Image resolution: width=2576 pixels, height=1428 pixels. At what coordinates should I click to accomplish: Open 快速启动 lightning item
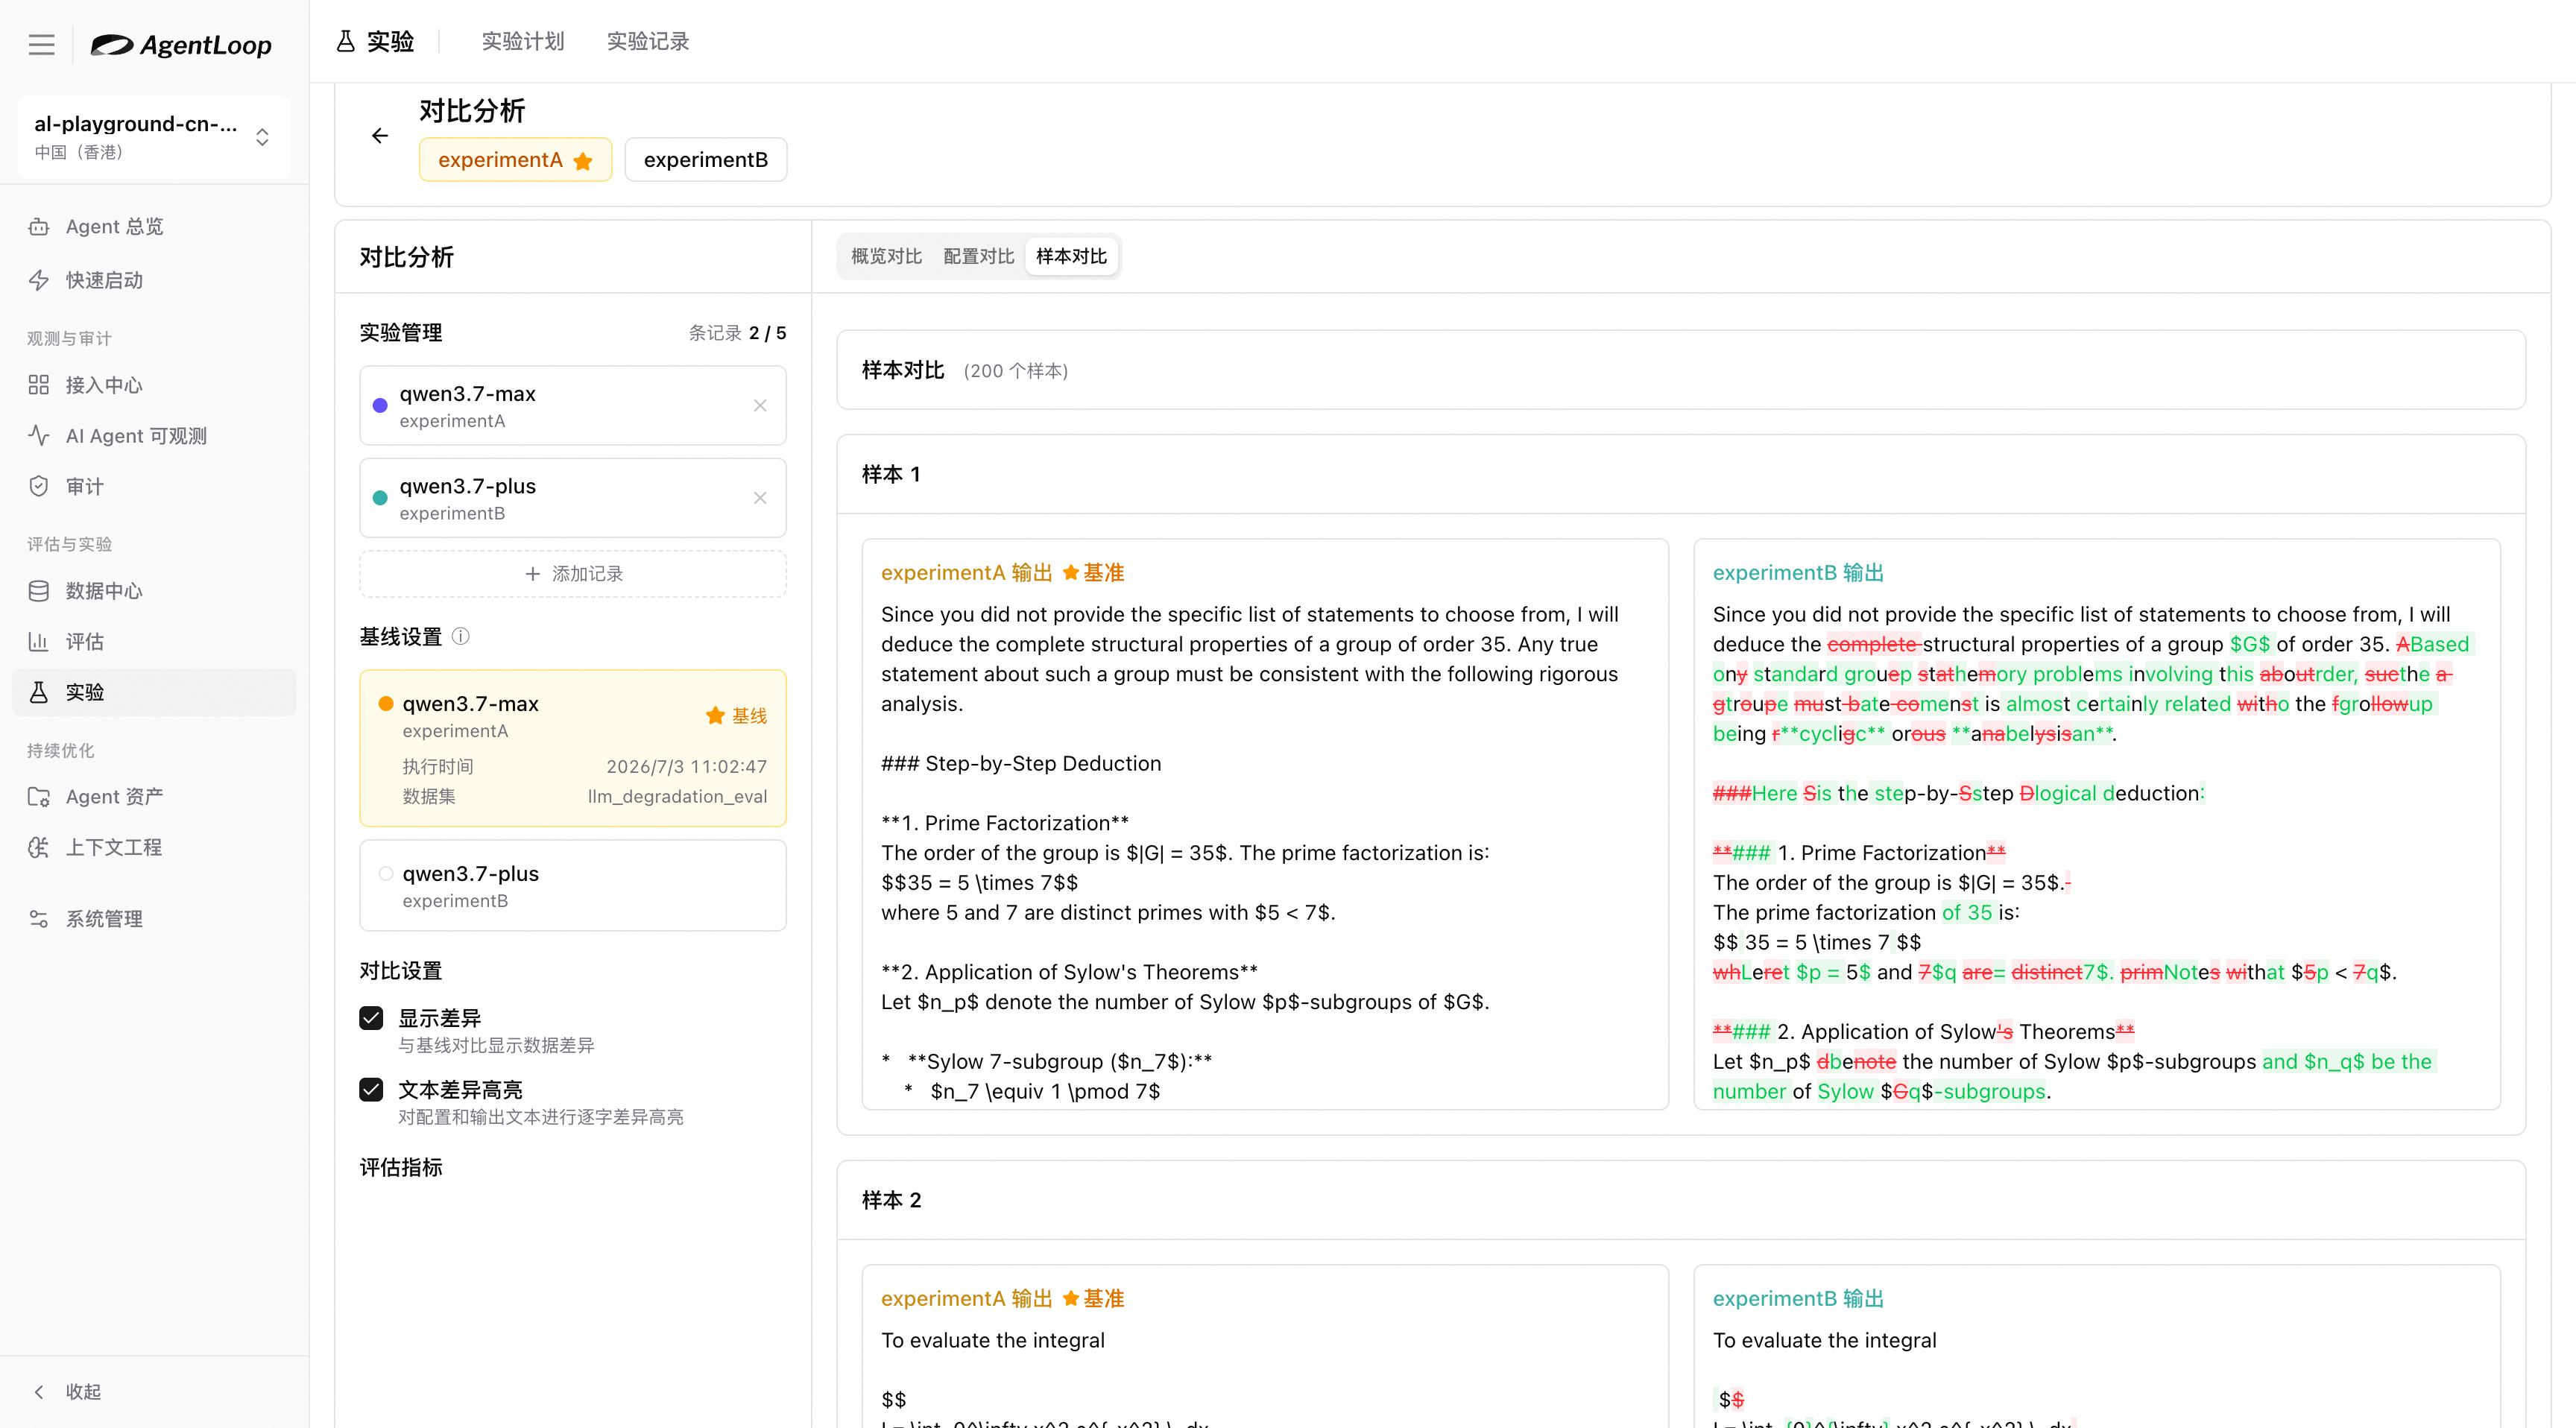click(154, 280)
